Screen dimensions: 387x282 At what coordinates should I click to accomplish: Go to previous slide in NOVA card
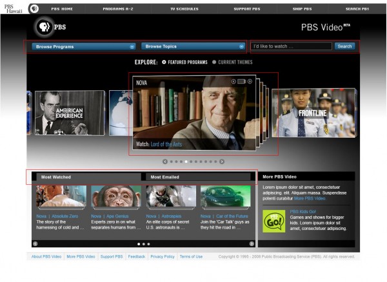tap(233, 81)
